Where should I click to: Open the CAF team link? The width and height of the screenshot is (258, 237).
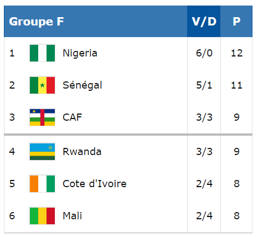point(73,117)
